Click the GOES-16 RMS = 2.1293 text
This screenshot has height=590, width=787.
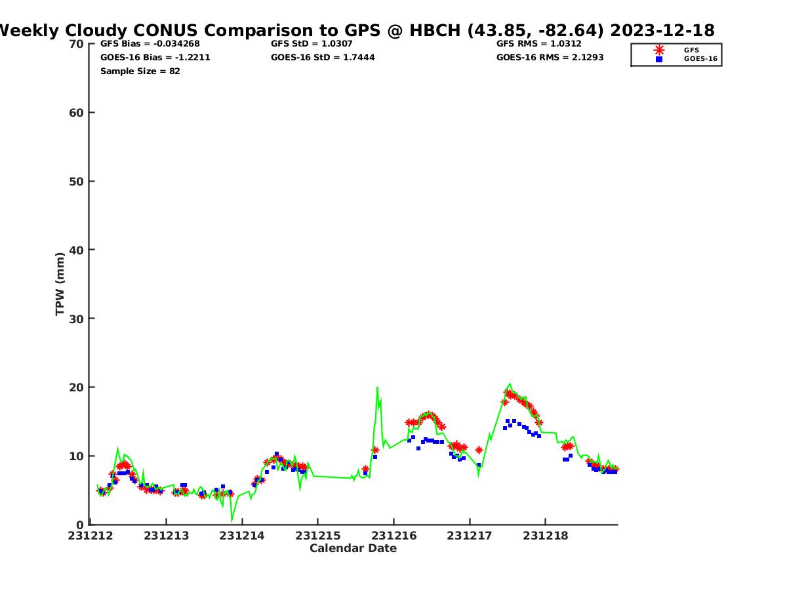coord(550,58)
